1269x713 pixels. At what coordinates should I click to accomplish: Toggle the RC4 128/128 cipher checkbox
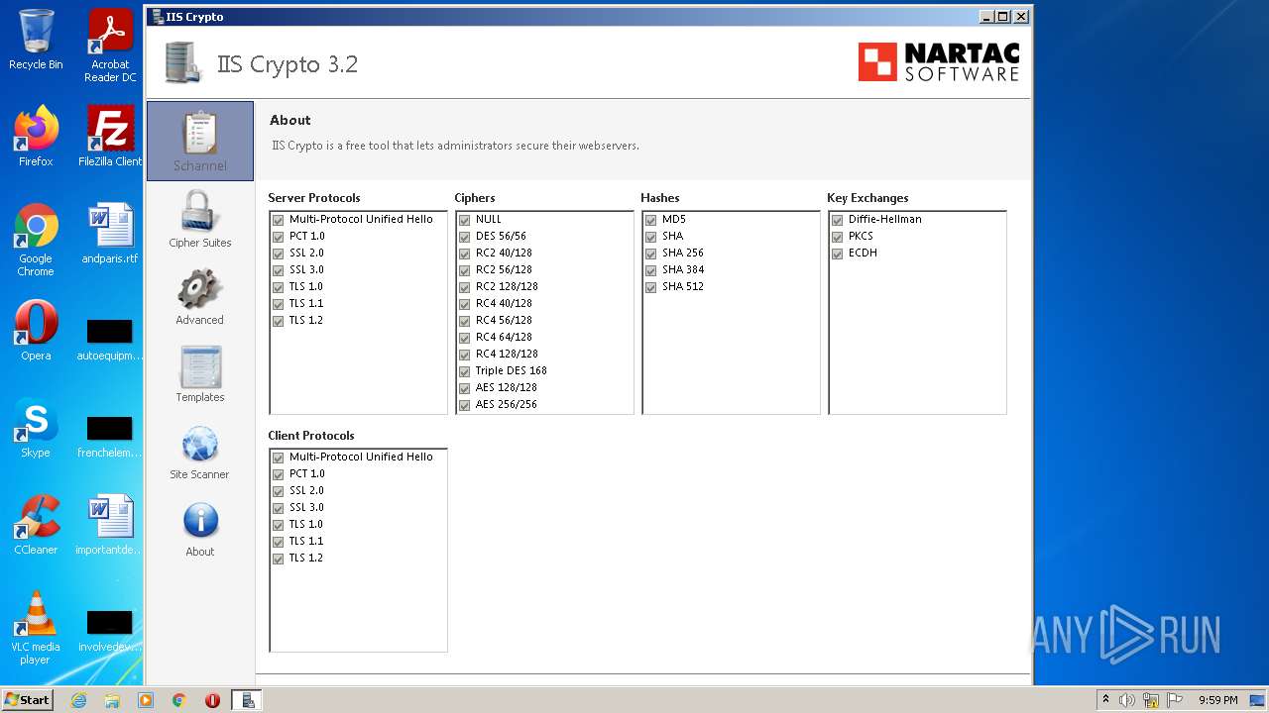[465, 355]
